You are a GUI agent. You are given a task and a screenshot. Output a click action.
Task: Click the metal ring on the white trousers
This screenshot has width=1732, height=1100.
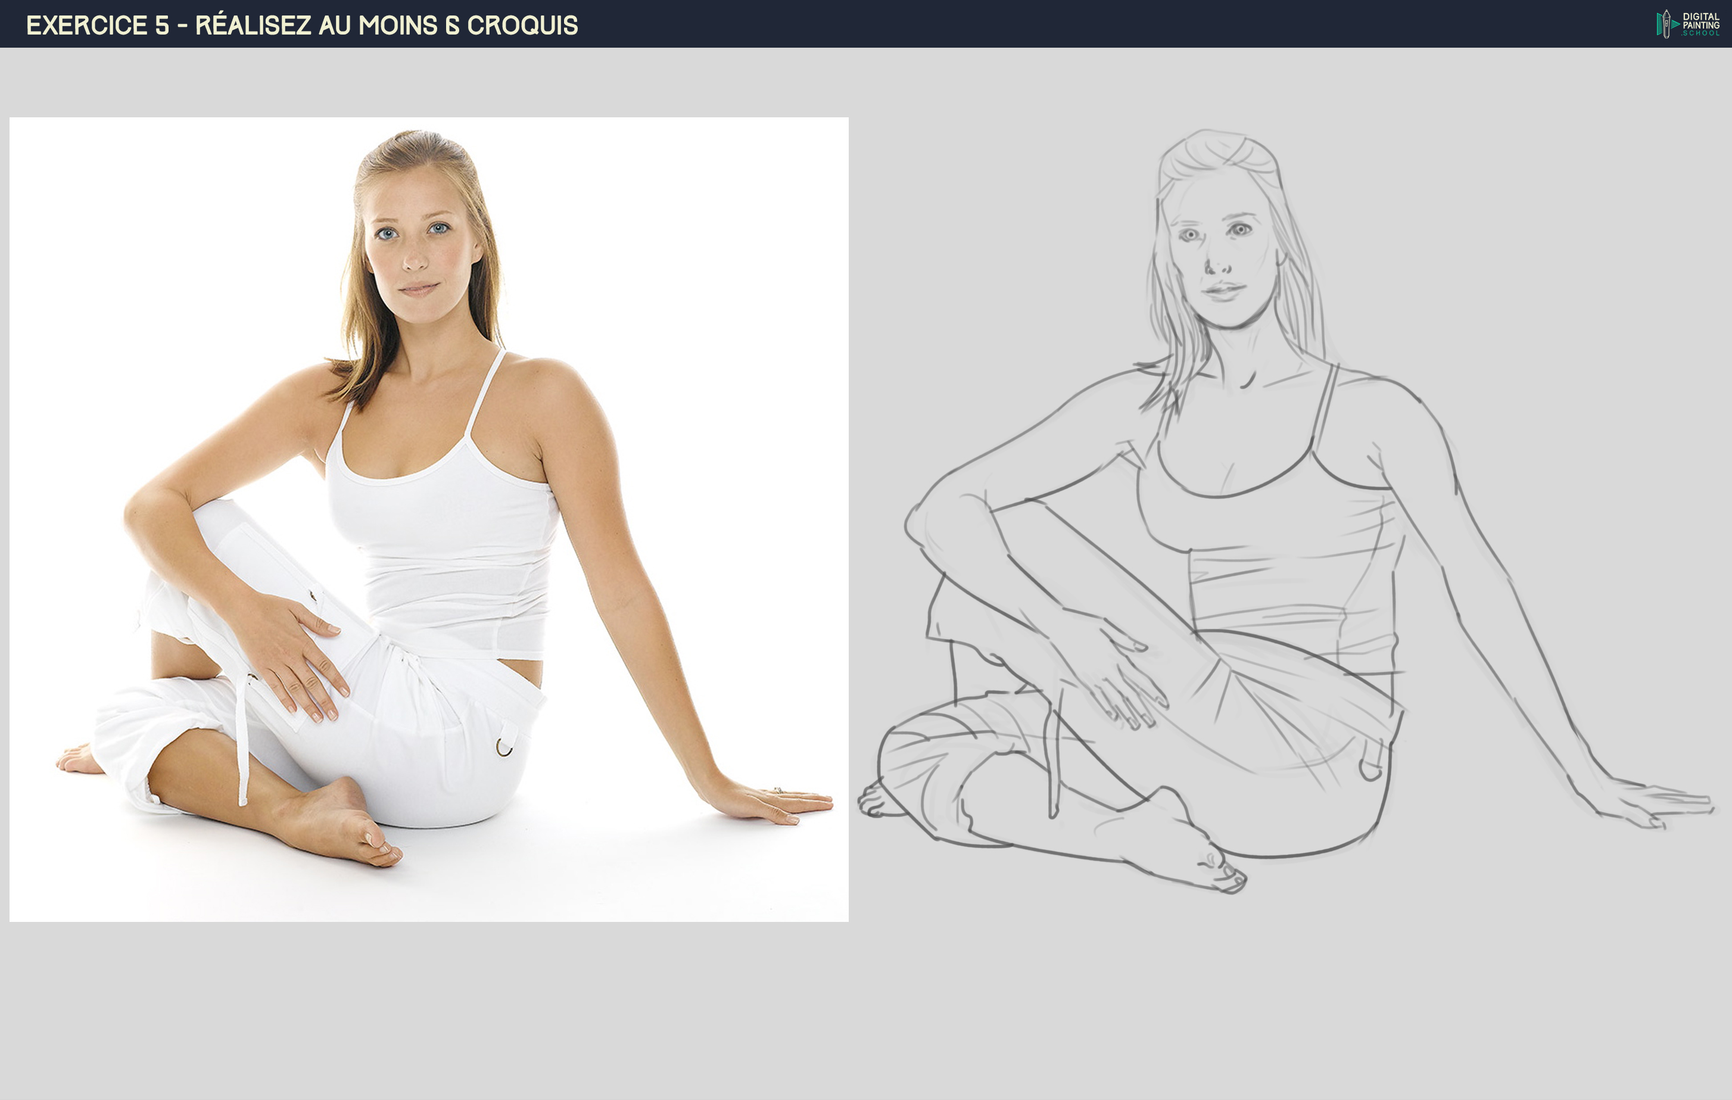coord(504,747)
